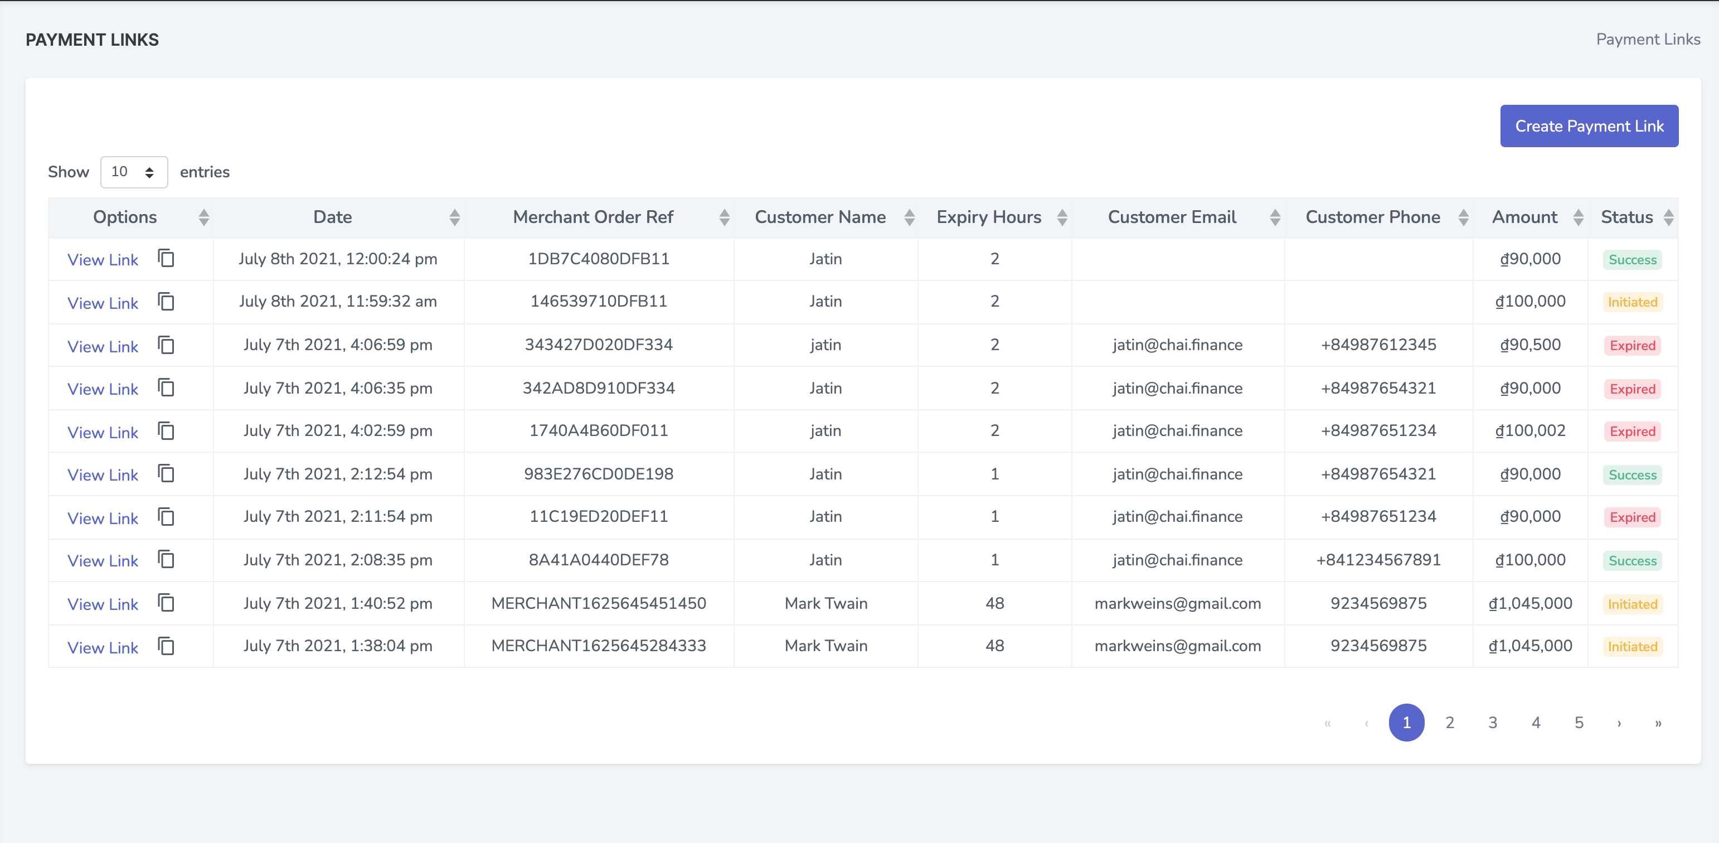Sort by Expiry Hours column
Screen dimensions: 1719x843
coord(1062,217)
